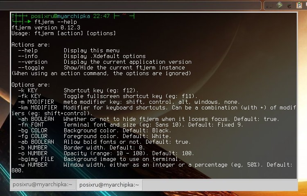Click the 'Options are:' heading
307x196 pixels.
pyautogui.click(x=31, y=85)
